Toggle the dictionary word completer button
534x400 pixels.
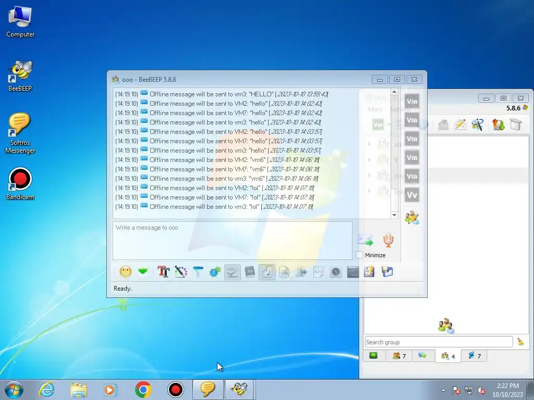coord(250,272)
